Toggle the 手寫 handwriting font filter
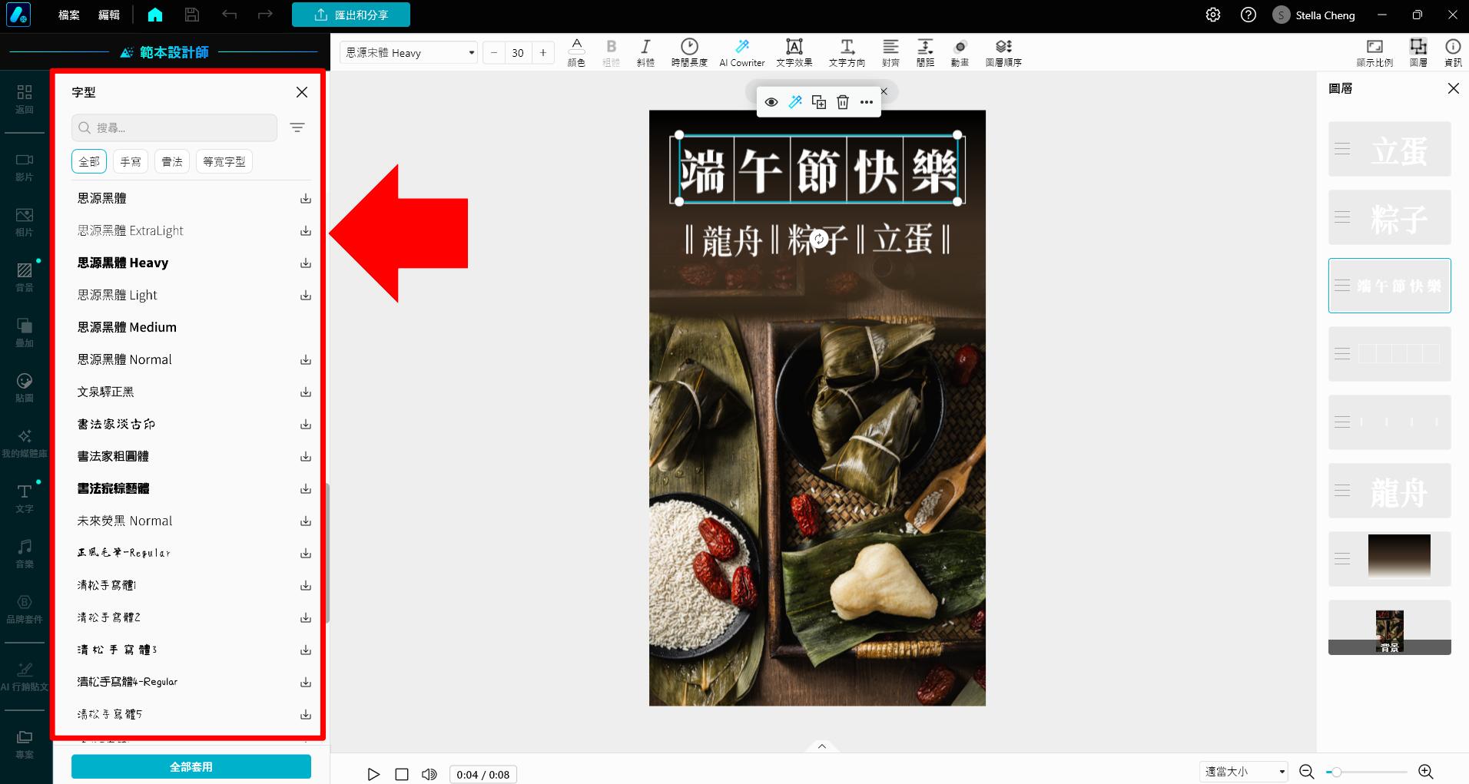Image resolution: width=1469 pixels, height=784 pixels. [130, 161]
